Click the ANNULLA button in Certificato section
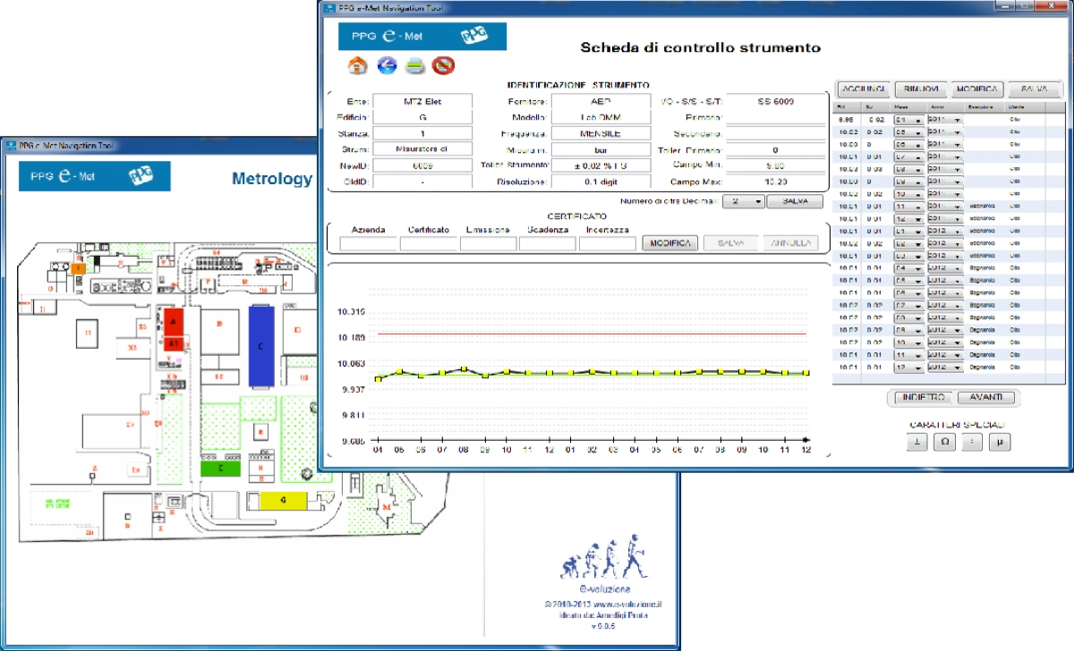The height and width of the screenshot is (651, 1074). (790, 243)
